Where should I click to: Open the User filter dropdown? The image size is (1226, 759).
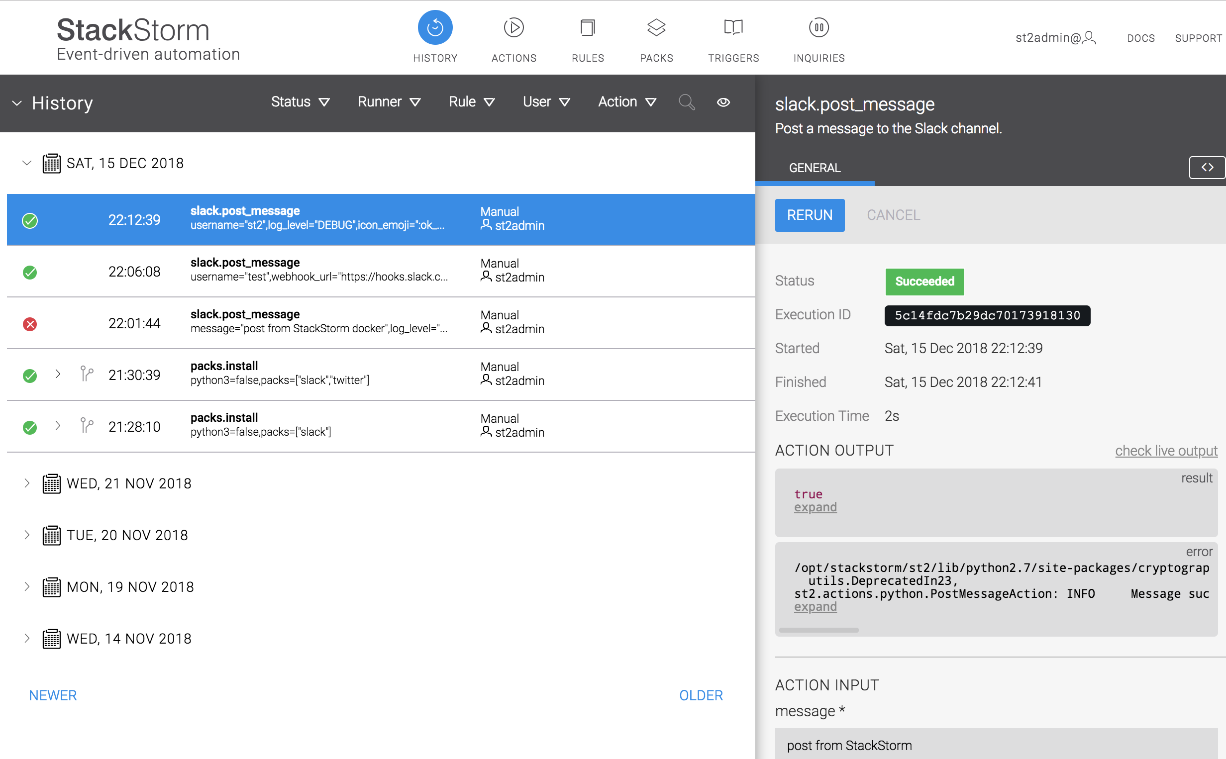[x=546, y=102]
